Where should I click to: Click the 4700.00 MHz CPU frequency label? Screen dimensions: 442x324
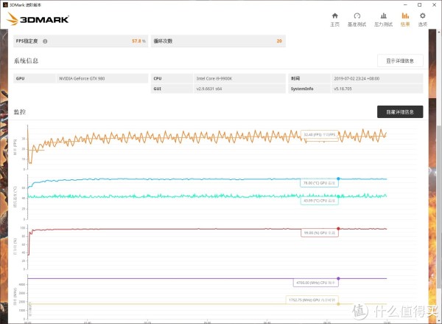pyautogui.click(x=316, y=283)
